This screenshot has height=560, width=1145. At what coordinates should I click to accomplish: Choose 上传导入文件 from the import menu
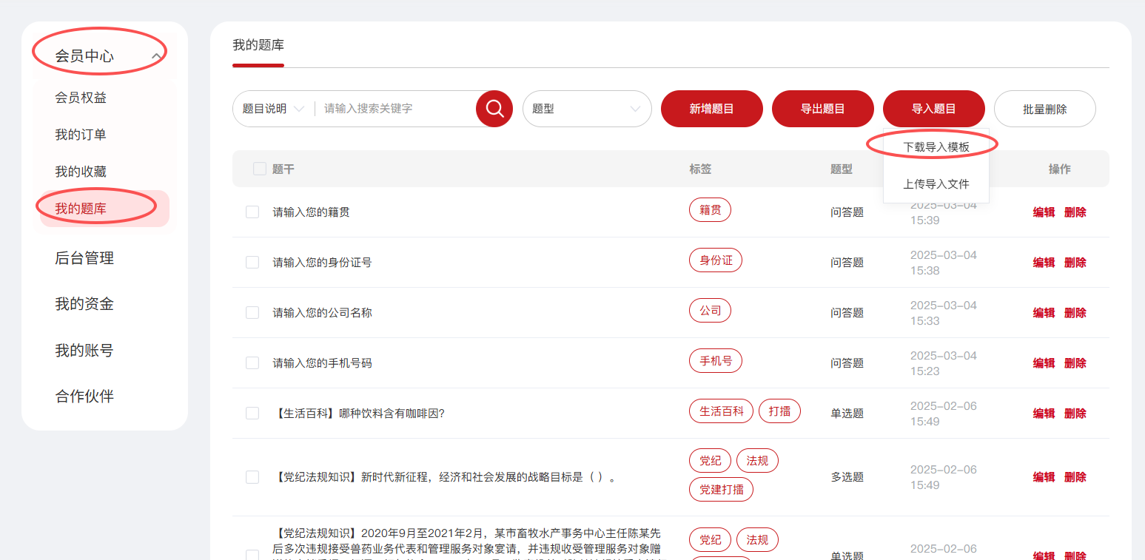pos(936,184)
